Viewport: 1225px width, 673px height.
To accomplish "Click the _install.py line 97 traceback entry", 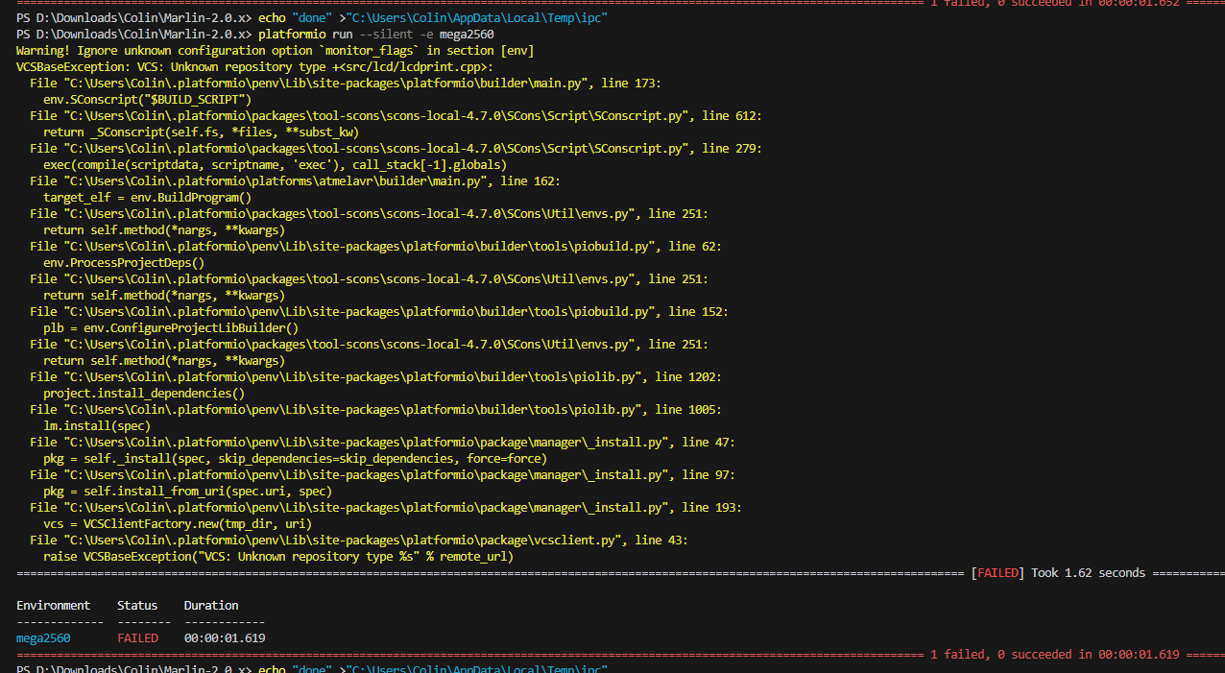I will point(382,474).
